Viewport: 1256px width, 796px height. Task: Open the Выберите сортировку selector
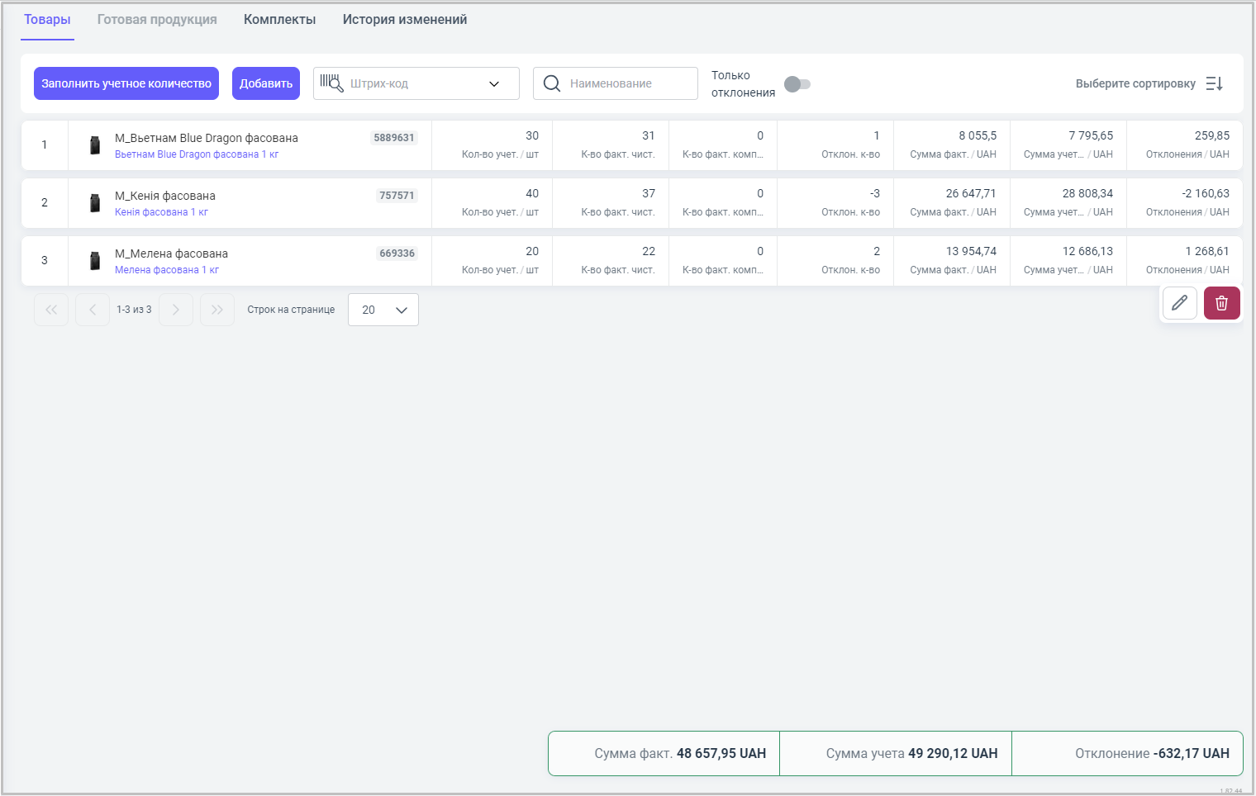click(x=1135, y=83)
